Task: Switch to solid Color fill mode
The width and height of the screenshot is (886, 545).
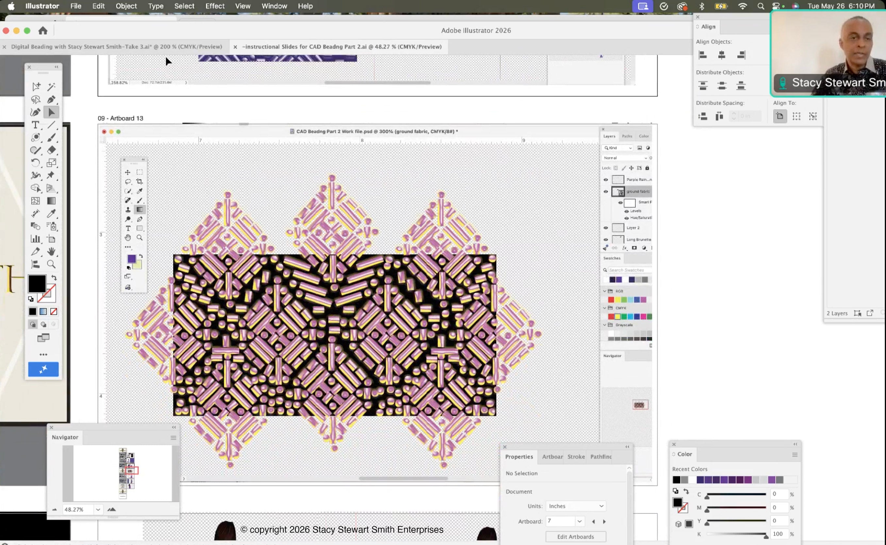Action: (x=33, y=311)
